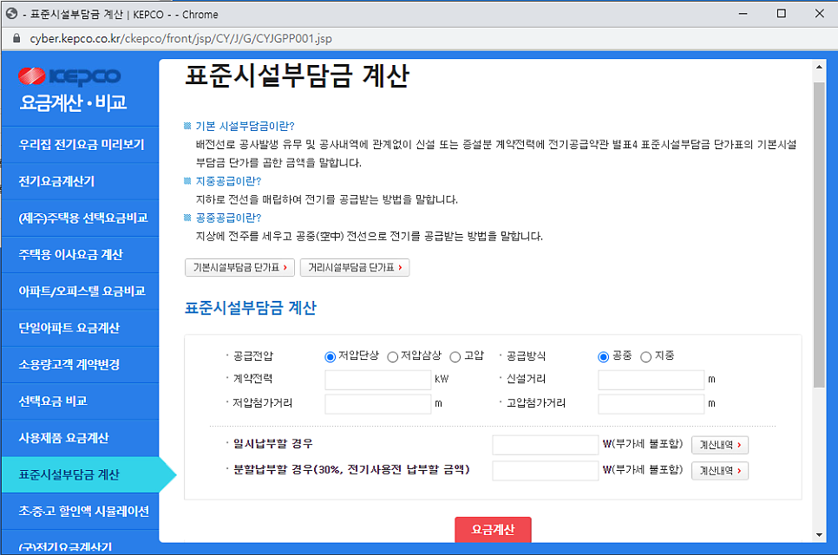Click 계산내역 next to 분할납부할 경우
Screen dimensions: 838x555
[x=719, y=472]
